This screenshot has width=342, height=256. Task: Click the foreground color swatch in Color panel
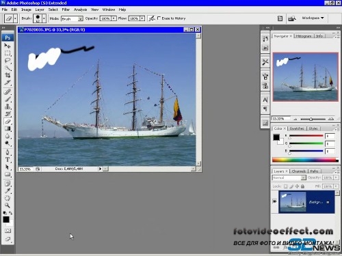tap(276, 137)
